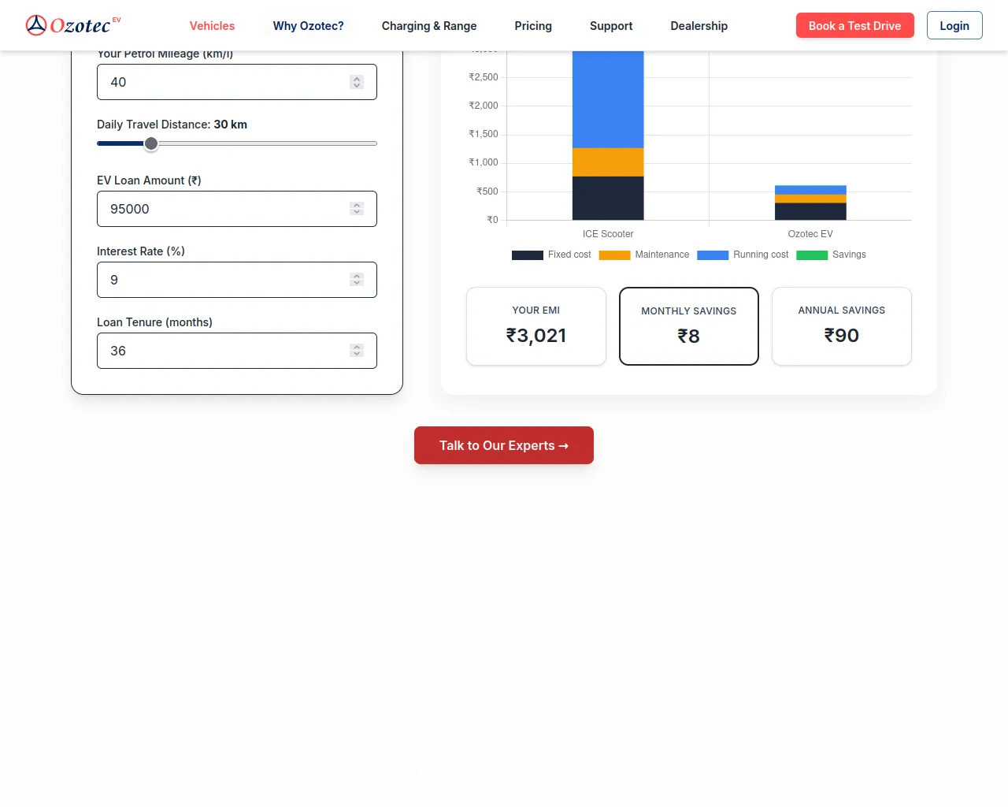This screenshot has height=807, width=1008.
Task: Click the "₹1,000" axis tick label
Action: coord(484,162)
